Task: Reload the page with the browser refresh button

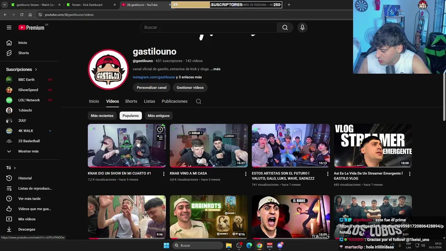Action: coord(22,15)
